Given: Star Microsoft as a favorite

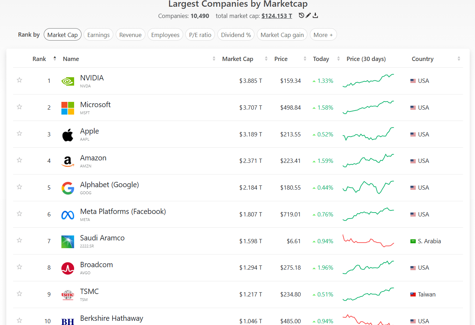Looking at the screenshot, I should click(x=19, y=107).
